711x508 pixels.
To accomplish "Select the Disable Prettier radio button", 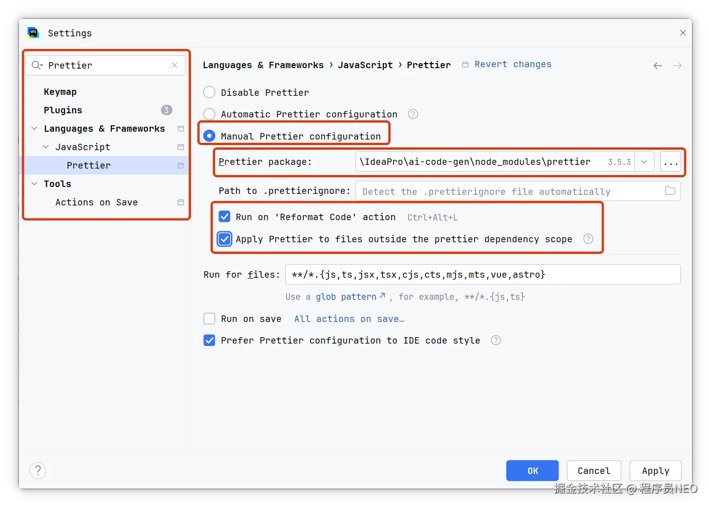I will click(x=209, y=92).
